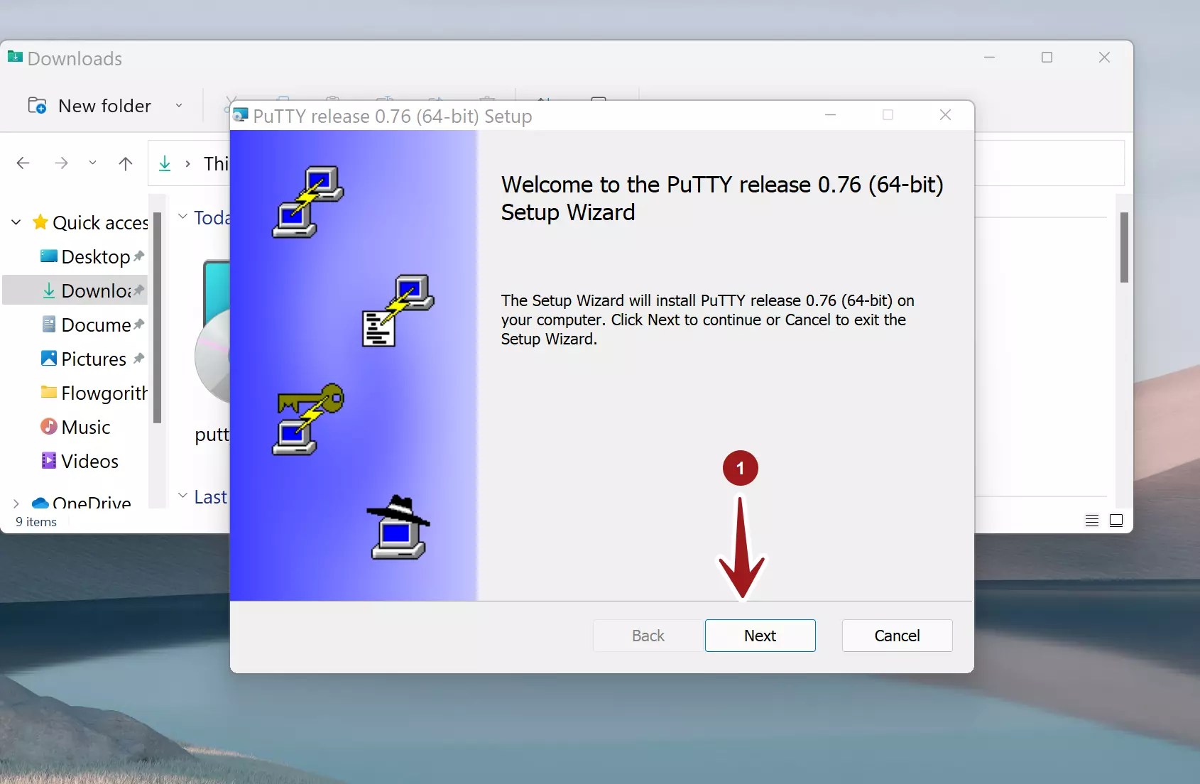Click the Up one level arrow
This screenshot has height=784, width=1200.
click(125, 163)
